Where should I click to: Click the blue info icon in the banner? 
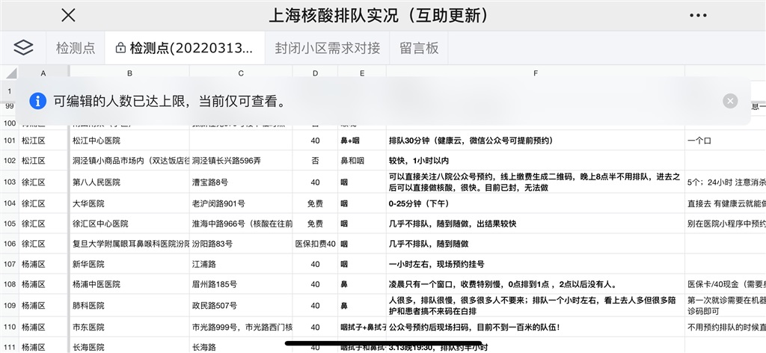37,101
